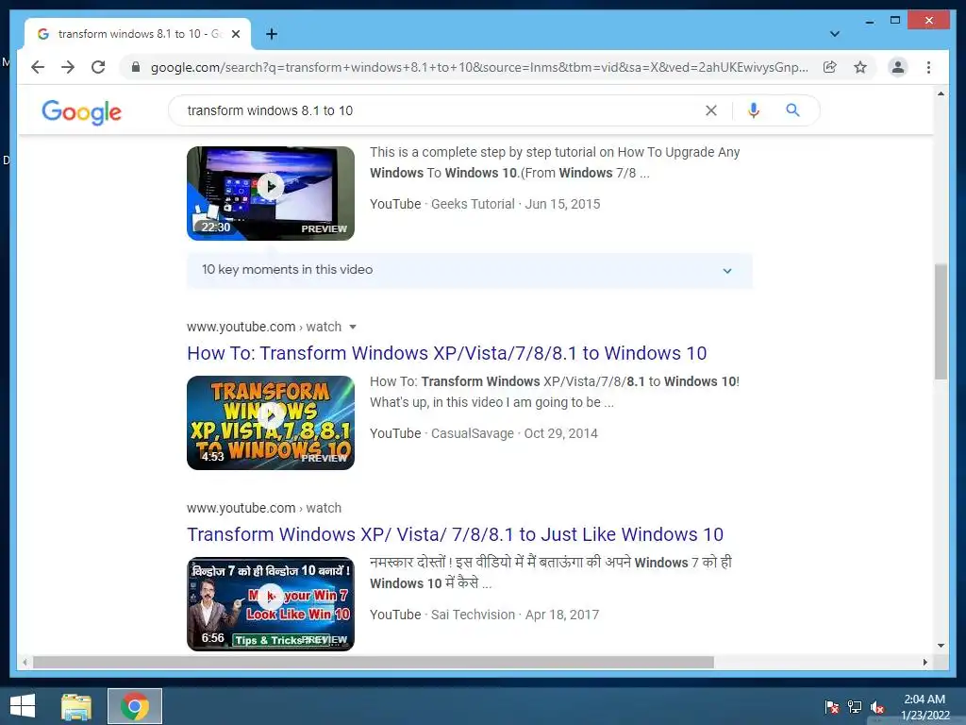Switch to Chrome in the taskbar
This screenshot has height=725, width=966.
(x=135, y=706)
